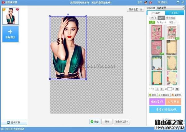Choose the 冰雪girl tag
186x132 pixels.
point(173,22)
